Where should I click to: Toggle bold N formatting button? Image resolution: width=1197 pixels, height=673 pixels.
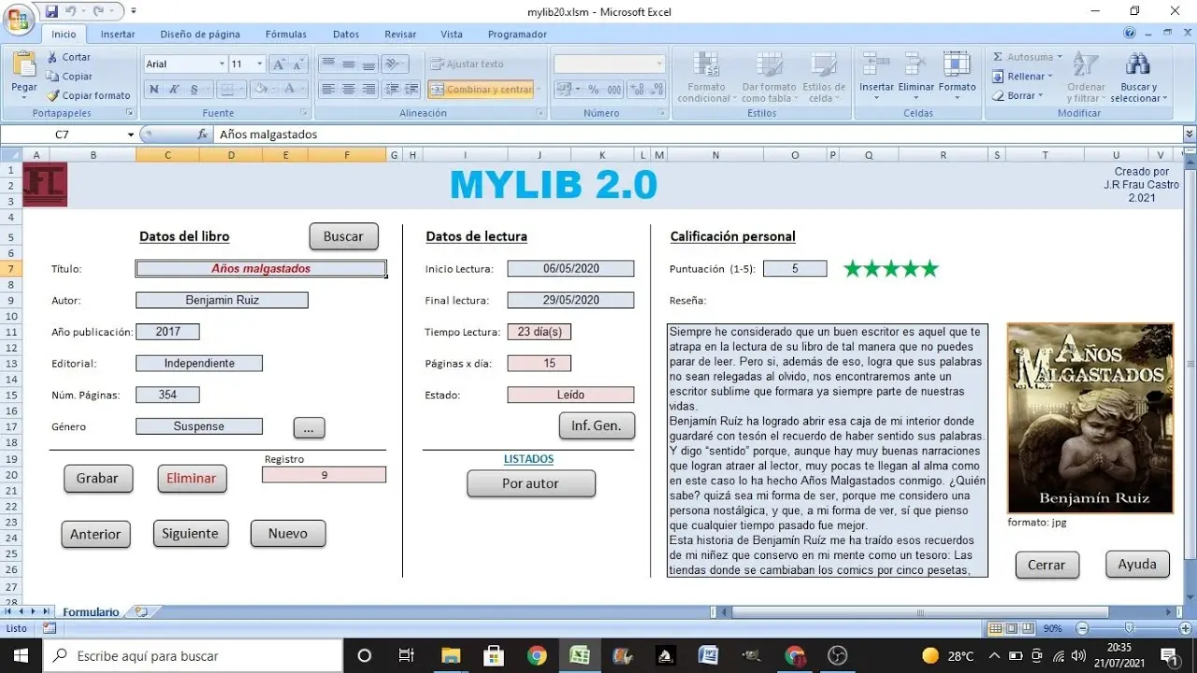153,90
